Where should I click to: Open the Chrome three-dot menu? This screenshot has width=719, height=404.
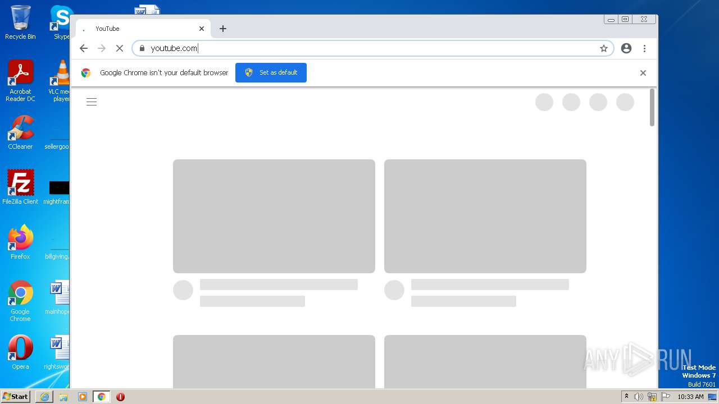coord(644,48)
